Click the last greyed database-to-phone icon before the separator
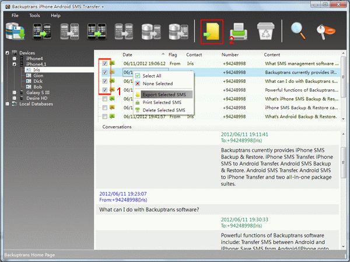Viewport: 350px width, 262px height. tap(178, 32)
